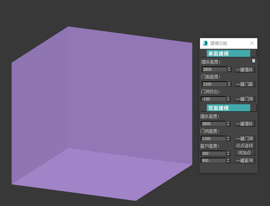Click the -150 门洞挤出 input field
The image size is (270, 206).
click(x=213, y=99)
